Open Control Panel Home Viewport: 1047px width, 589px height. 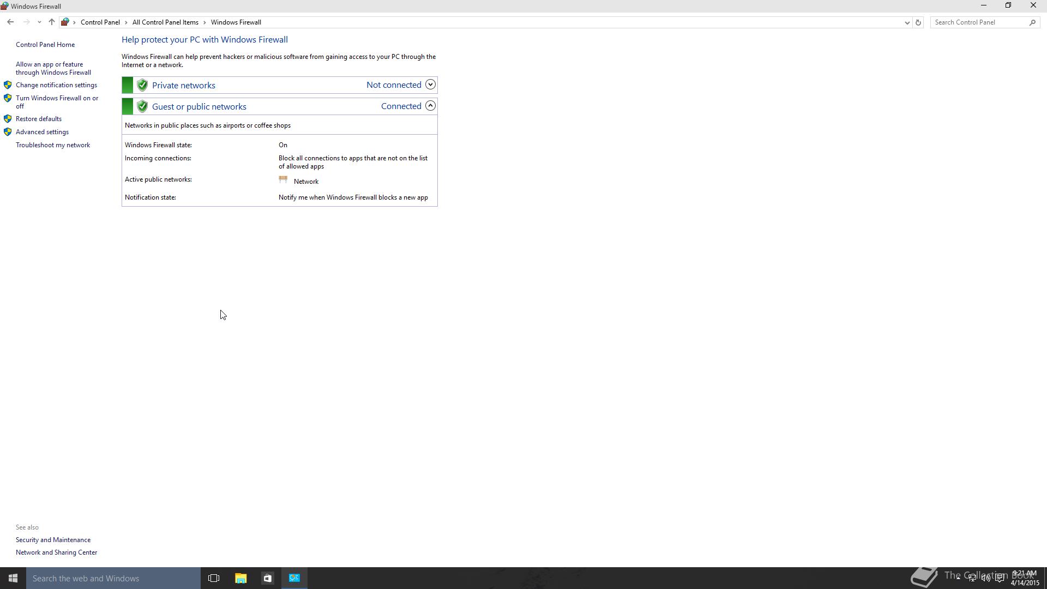tap(45, 45)
